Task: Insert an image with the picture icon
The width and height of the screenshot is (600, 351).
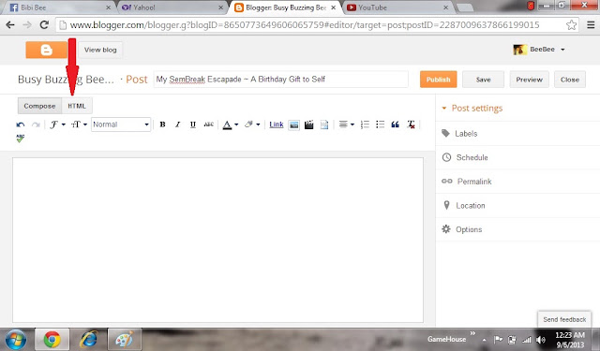Action: (293, 124)
